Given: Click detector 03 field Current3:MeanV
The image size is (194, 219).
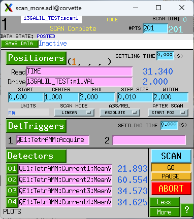Looking at the screenshot, I should pos(65,191).
